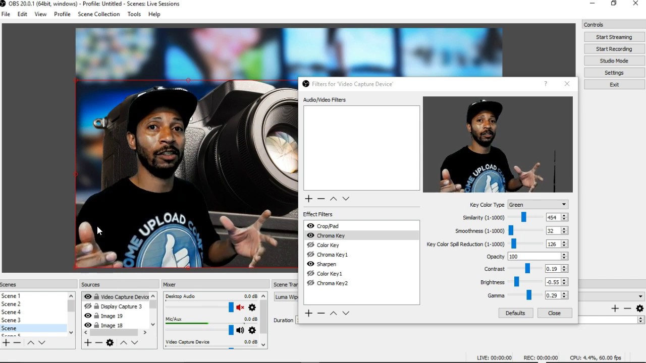The width and height of the screenshot is (646, 363).
Task: Open the Tools menu
Action: click(134, 14)
